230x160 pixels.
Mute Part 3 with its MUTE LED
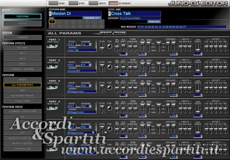[x=50, y=87]
